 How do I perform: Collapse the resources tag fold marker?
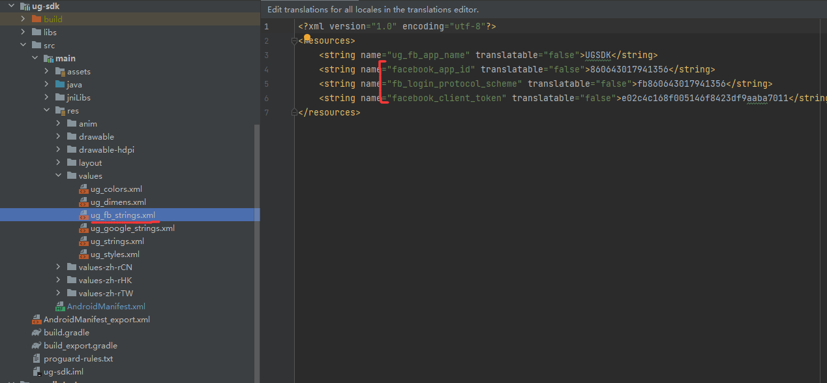295,41
